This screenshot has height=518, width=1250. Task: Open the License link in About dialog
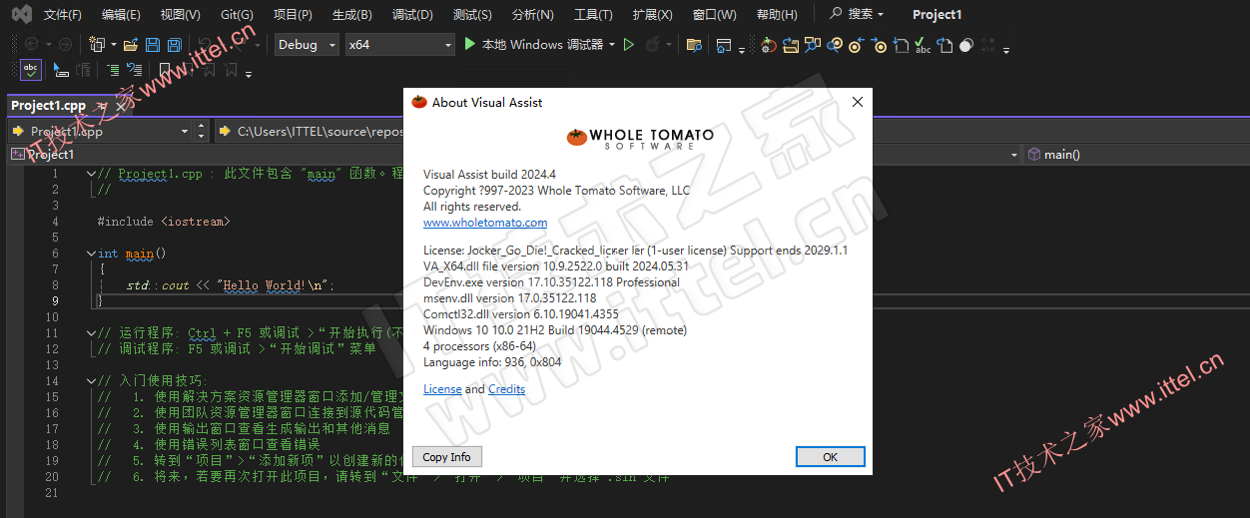(442, 389)
